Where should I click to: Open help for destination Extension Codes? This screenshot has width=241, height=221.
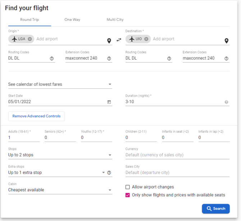(x=226, y=59)
